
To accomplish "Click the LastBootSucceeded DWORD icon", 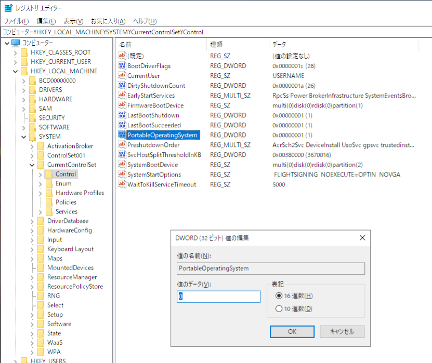I will (122, 125).
